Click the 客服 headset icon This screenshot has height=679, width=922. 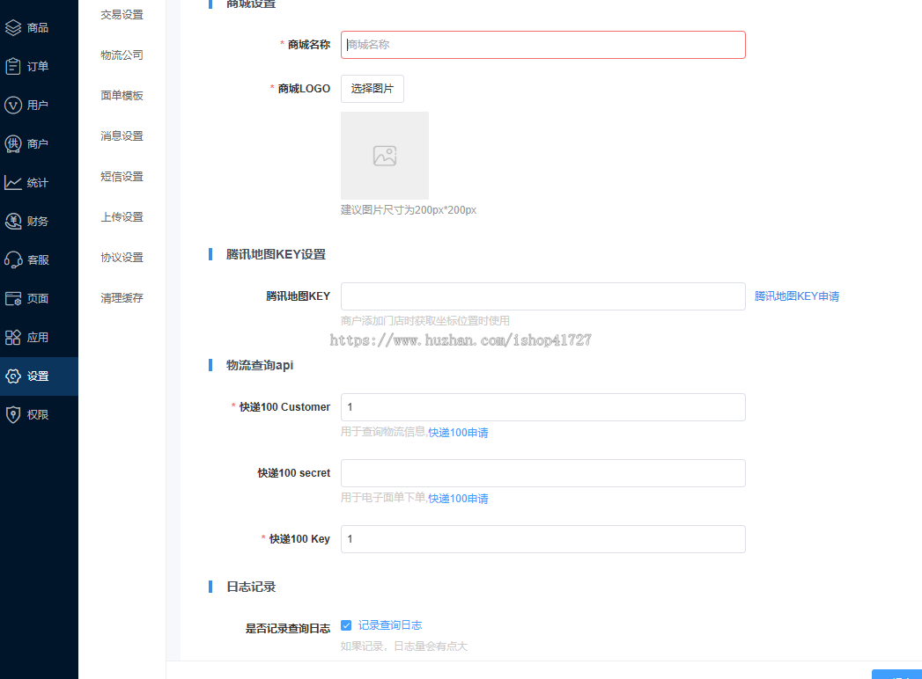(13, 259)
